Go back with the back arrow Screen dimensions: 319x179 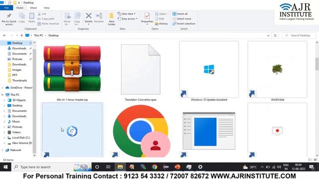4,35
